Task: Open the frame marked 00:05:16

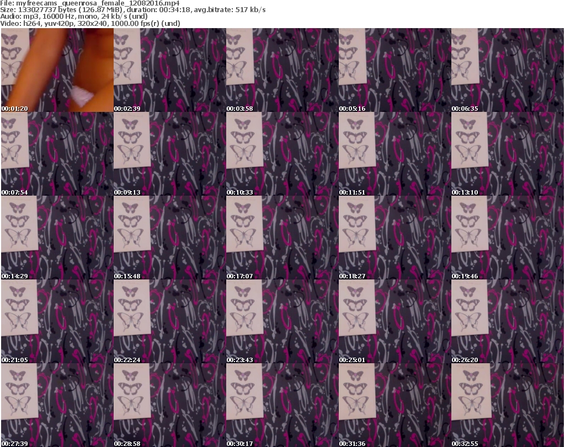Action: [395, 70]
